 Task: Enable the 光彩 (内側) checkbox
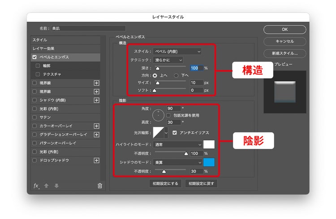pos(34,109)
